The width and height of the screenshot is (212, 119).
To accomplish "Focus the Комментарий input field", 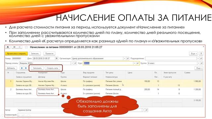I will click(46, 115).
